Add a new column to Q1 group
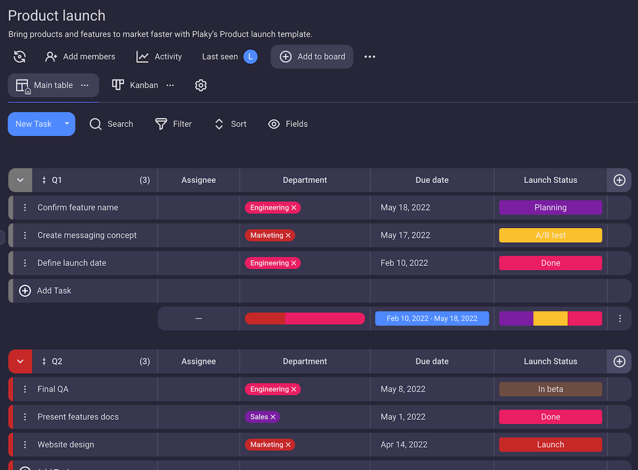638x470 pixels. coord(619,180)
